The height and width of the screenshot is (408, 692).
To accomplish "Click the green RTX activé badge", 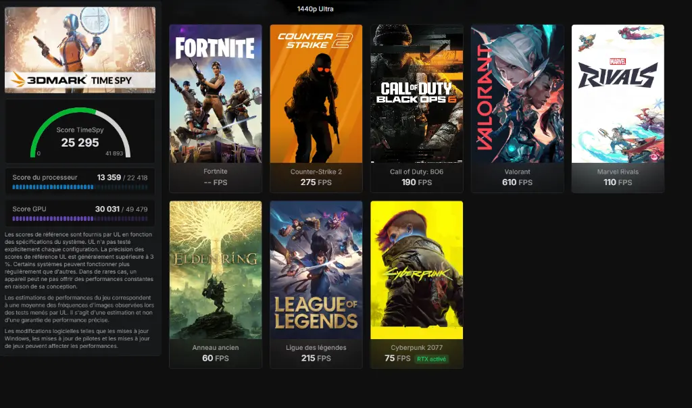I will click(x=432, y=359).
